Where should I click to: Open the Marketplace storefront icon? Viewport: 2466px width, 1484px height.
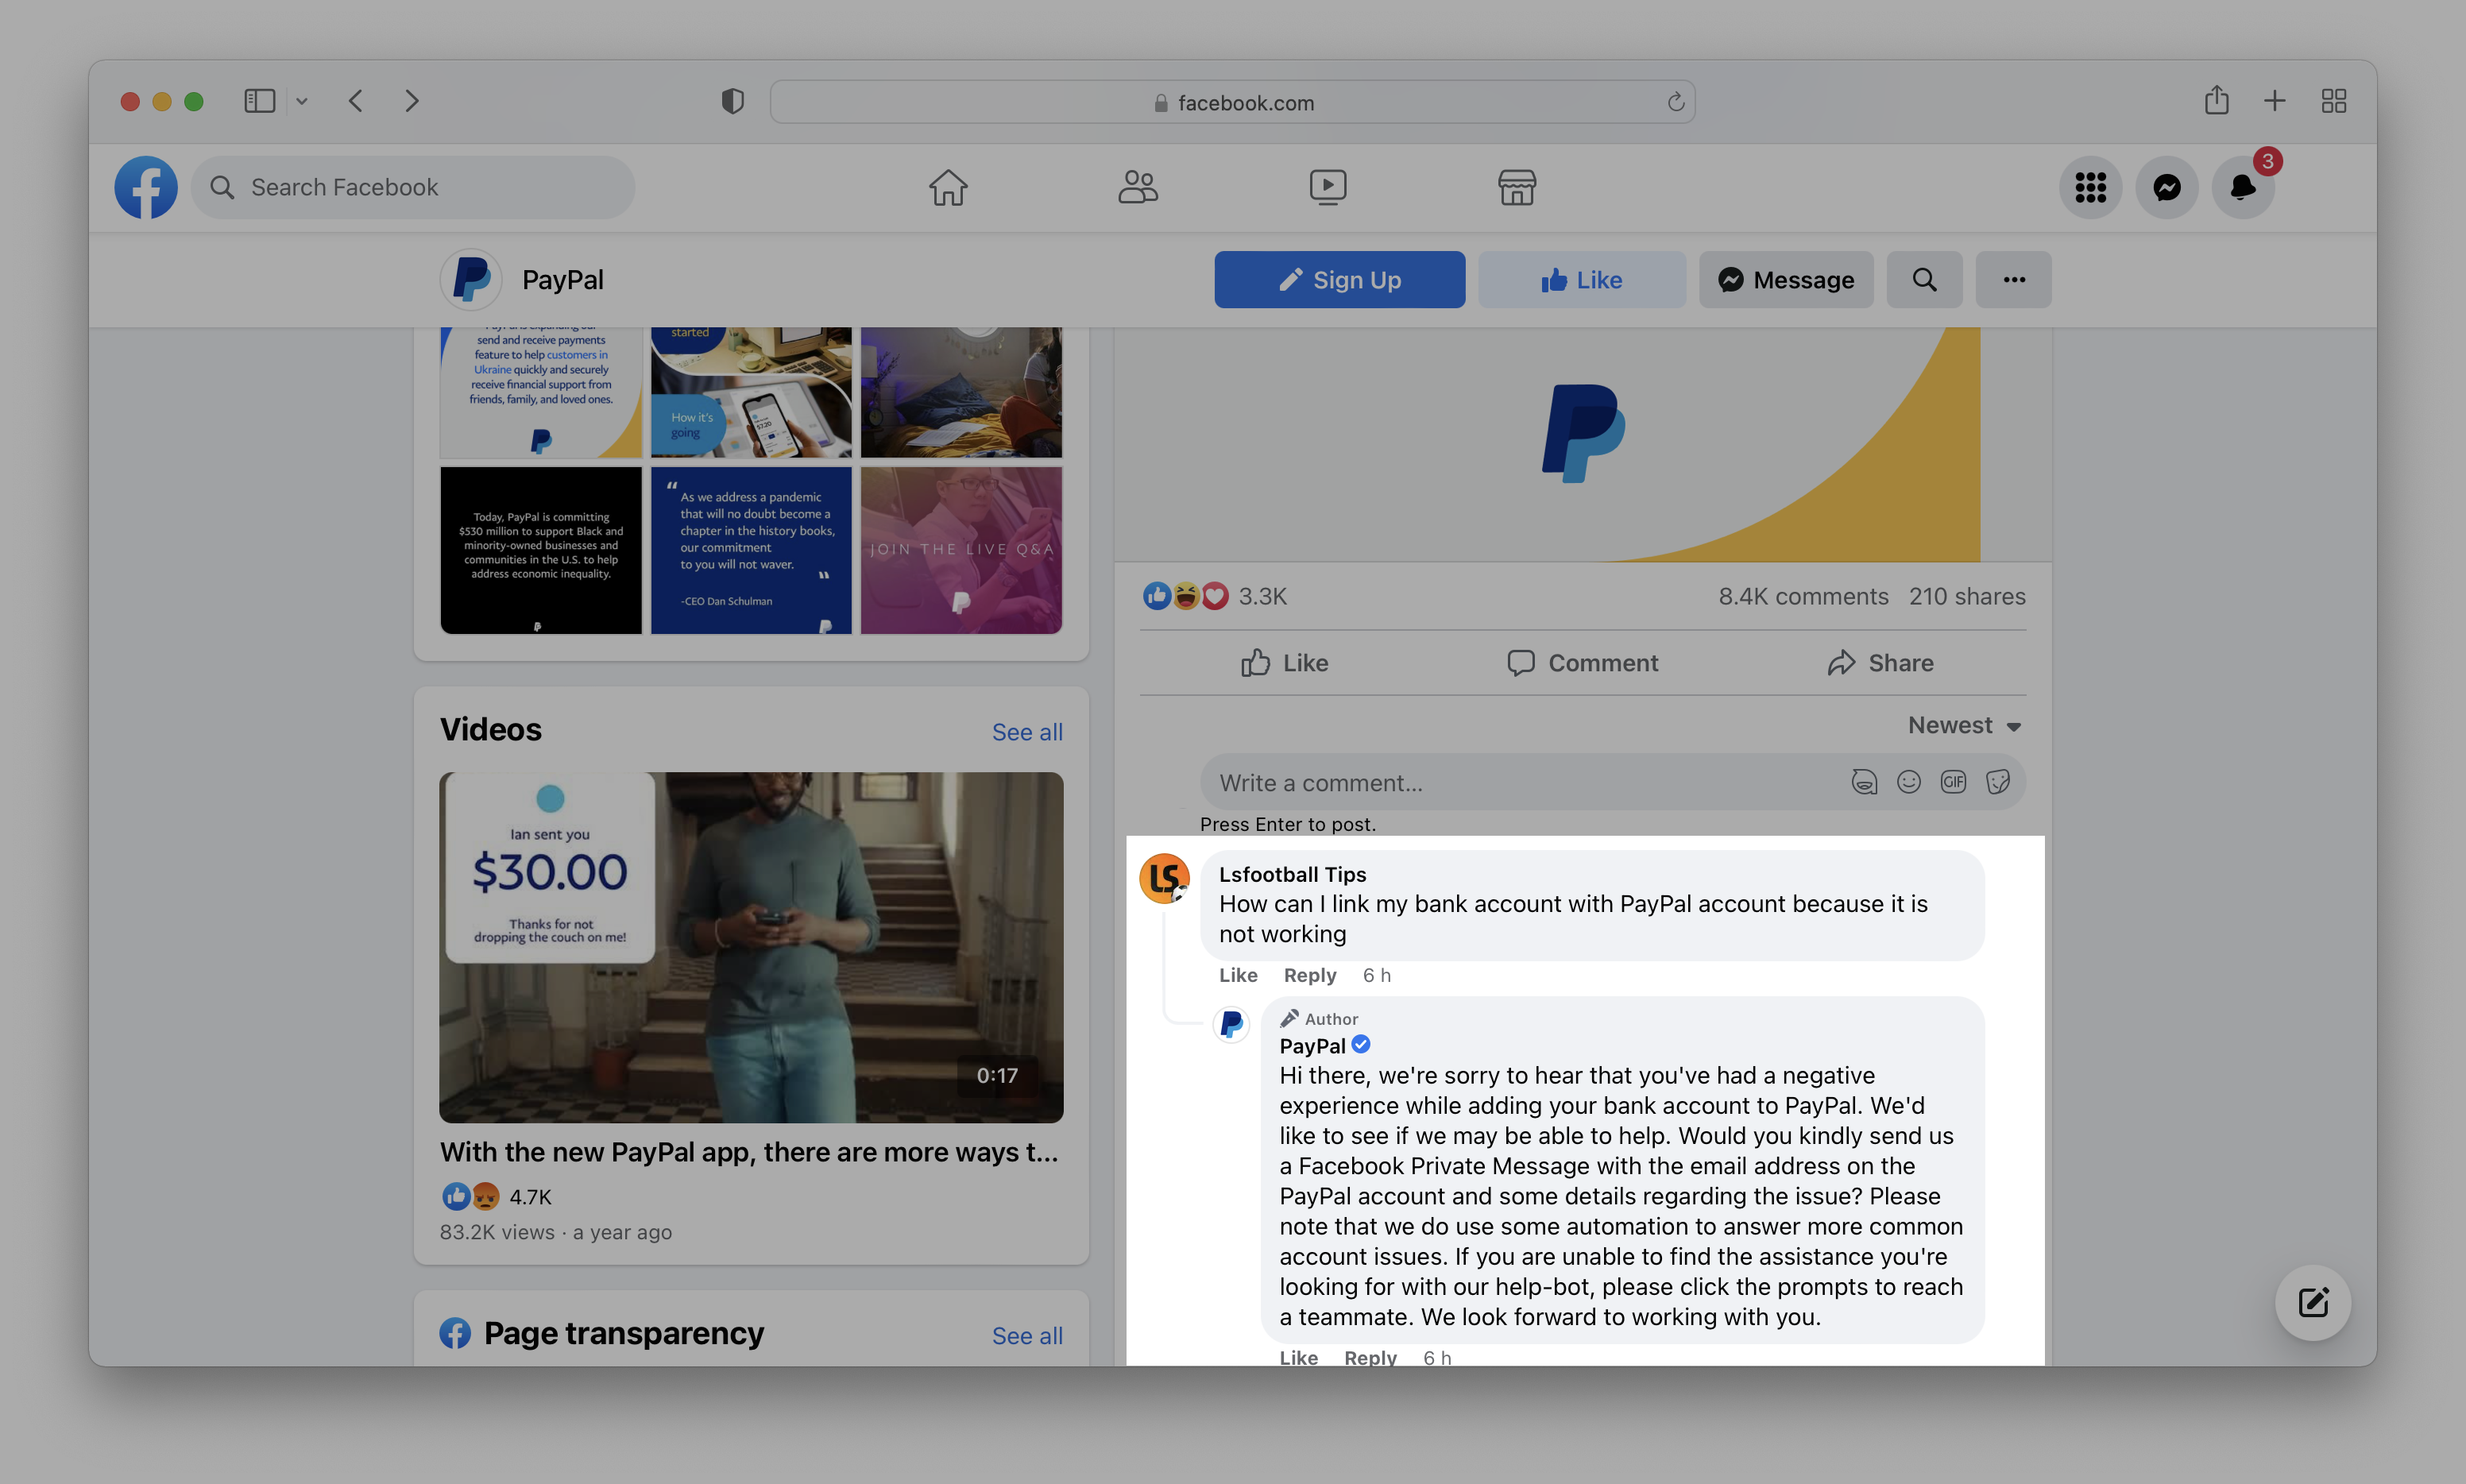(x=1516, y=187)
